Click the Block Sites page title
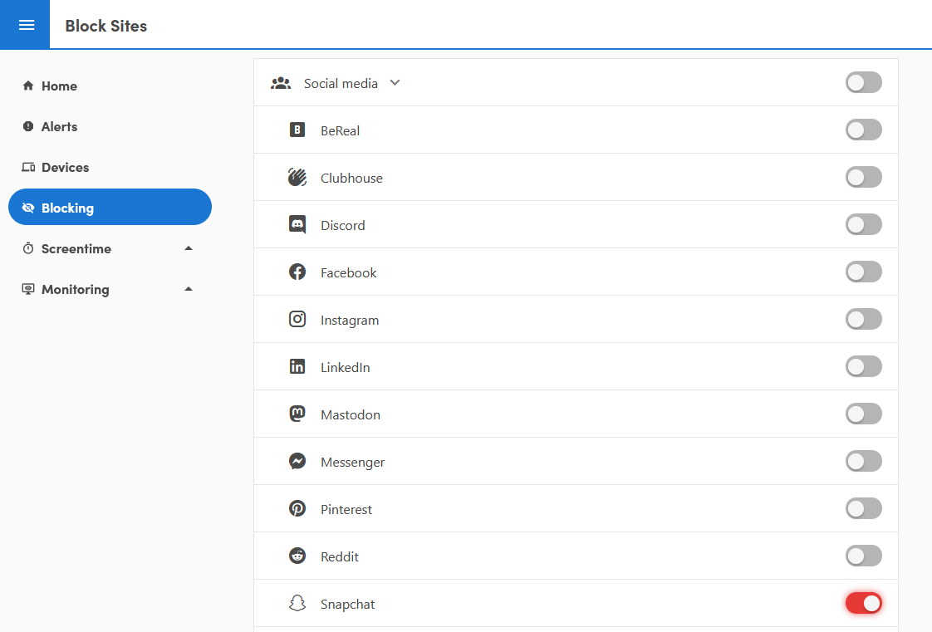Image resolution: width=932 pixels, height=632 pixels. pyautogui.click(x=105, y=26)
